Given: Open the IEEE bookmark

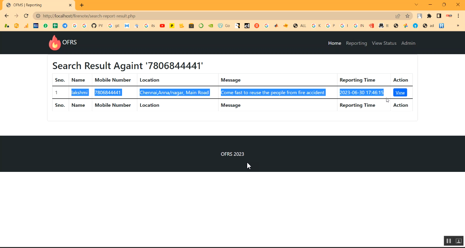Looking at the screenshot, I should coord(36,26).
